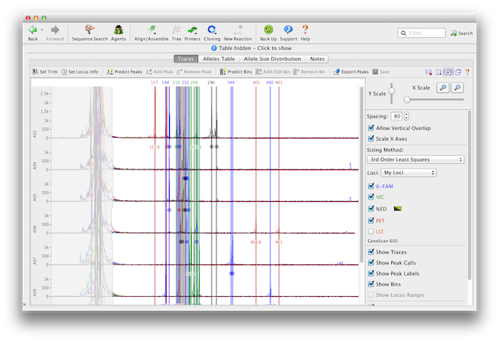Click the Back Up icon

[268, 31]
